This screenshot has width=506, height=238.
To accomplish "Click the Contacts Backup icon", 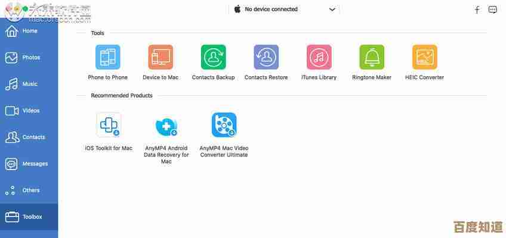I will point(213,57).
